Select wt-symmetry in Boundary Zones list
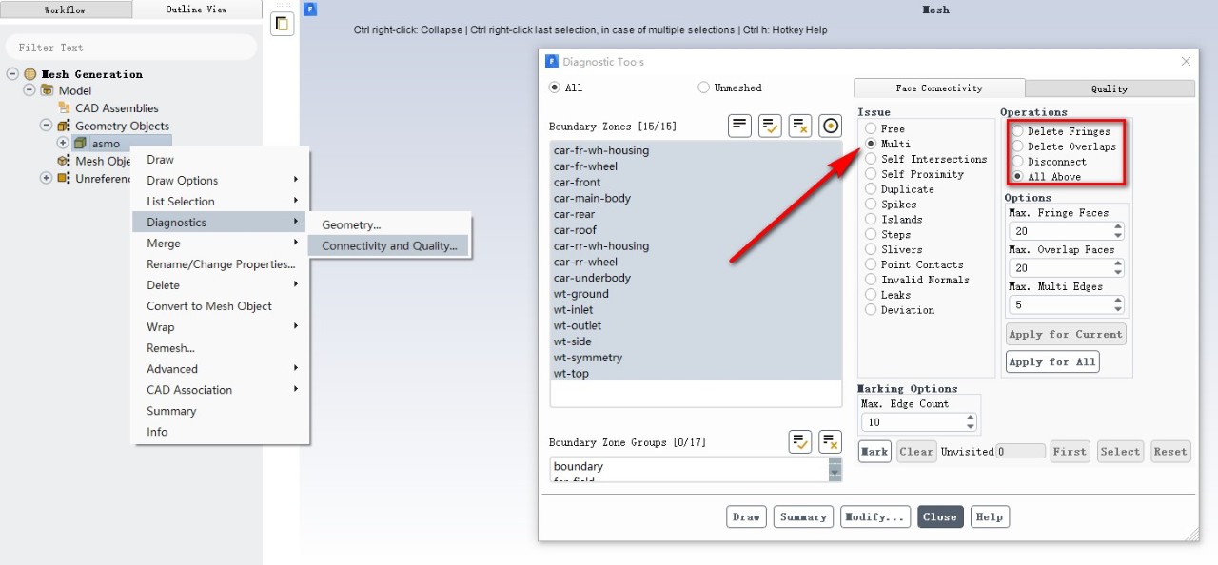The image size is (1218, 565). click(x=696, y=358)
